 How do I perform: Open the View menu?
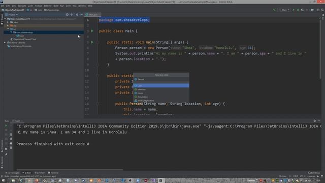click(14, 6)
